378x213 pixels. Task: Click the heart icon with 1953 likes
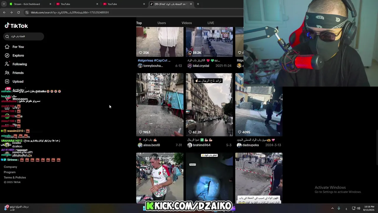coord(141,132)
